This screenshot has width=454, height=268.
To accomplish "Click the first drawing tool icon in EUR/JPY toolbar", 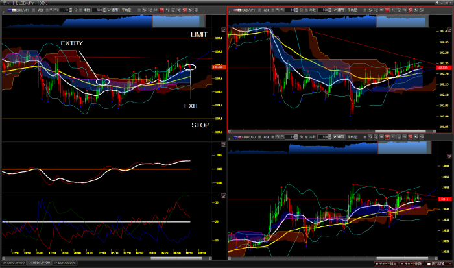I will [144, 10].
